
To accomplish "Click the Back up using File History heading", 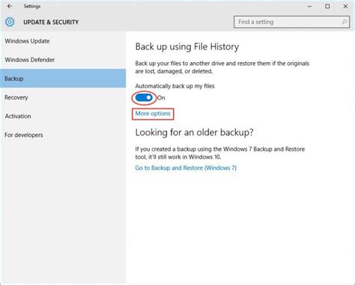I will tap(187, 46).
